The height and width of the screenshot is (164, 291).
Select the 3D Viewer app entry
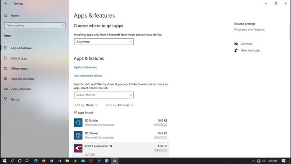click(120, 135)
